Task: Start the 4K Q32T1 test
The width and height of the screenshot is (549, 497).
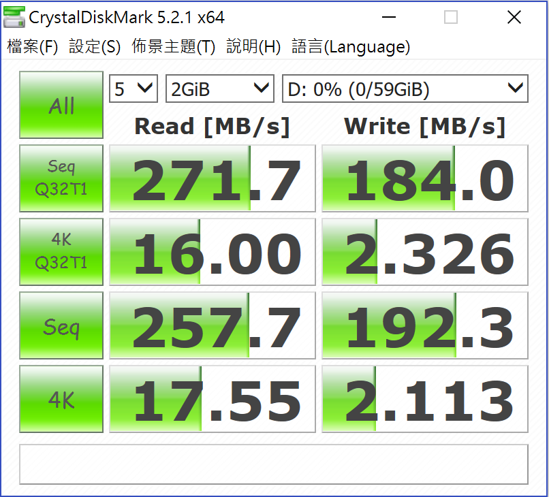Action: pos(61,252)
